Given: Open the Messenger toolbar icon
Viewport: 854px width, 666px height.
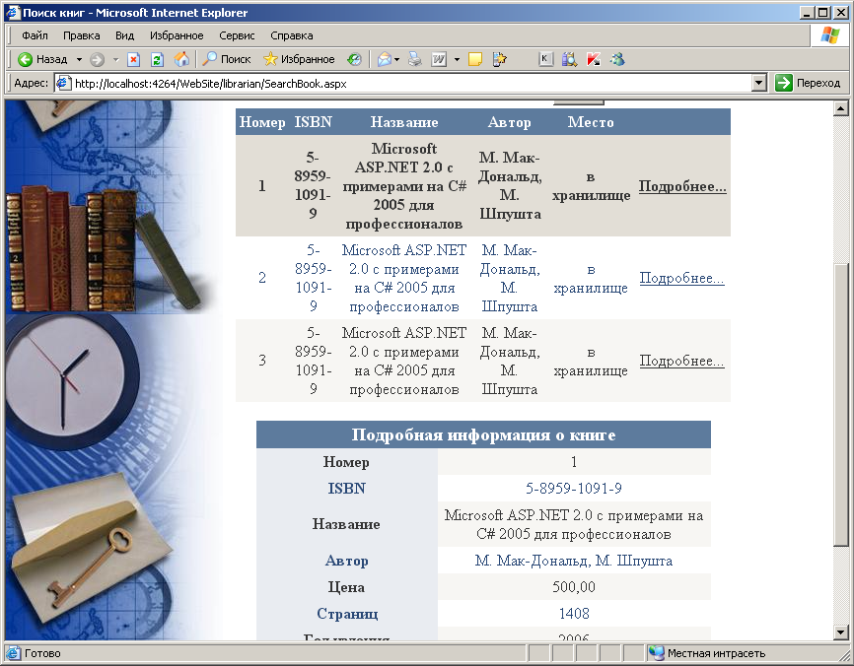Looking at the screenshot, I should pos(617,59).
